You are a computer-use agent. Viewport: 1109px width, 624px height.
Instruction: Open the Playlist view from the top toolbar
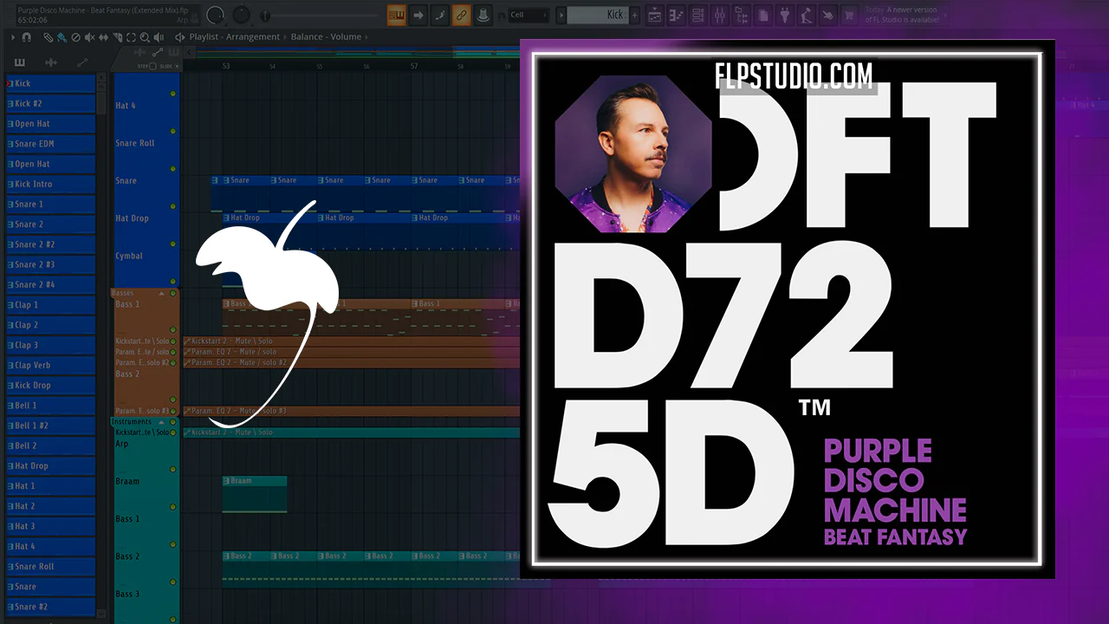[x=655, y=15]
